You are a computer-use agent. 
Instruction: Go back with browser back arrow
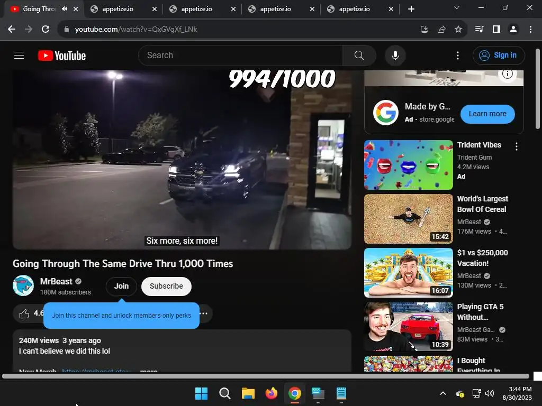tap(12, 30)
